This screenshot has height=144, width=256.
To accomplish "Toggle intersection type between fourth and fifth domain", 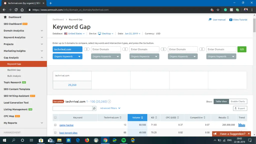I will tap(202, 49).
